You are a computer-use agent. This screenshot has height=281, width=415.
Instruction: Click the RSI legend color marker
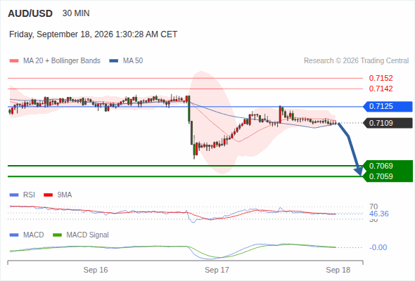click(x=14, y=195)
